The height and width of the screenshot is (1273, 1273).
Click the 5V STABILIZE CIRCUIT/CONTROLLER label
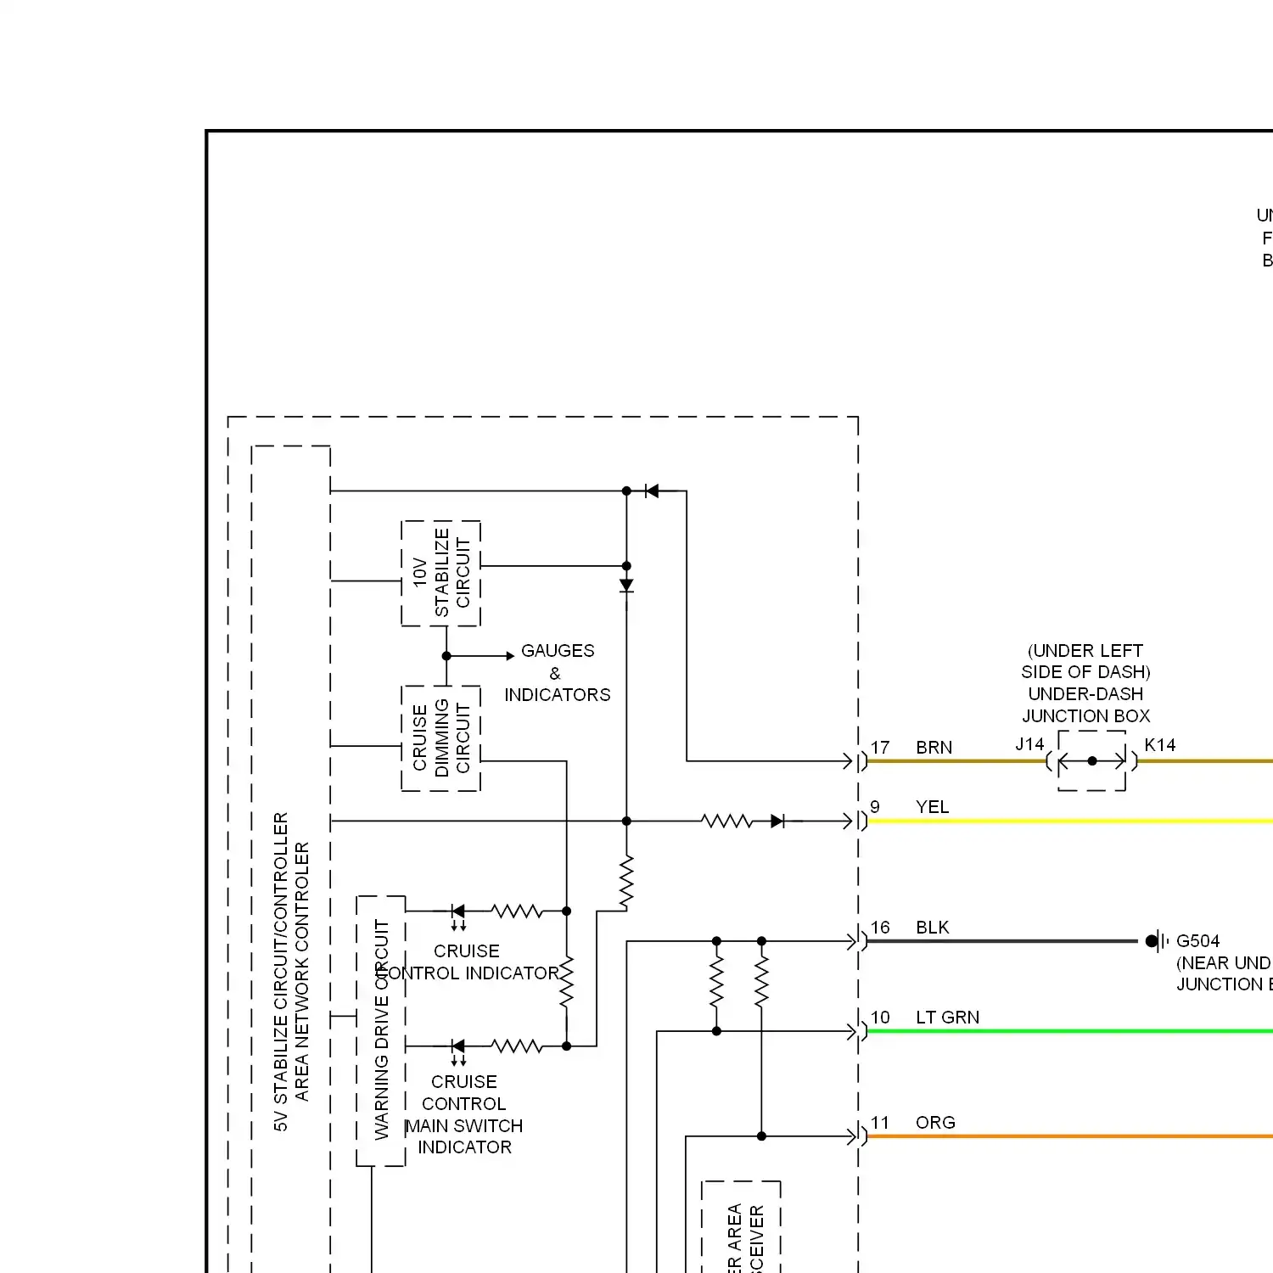point(281,972)
